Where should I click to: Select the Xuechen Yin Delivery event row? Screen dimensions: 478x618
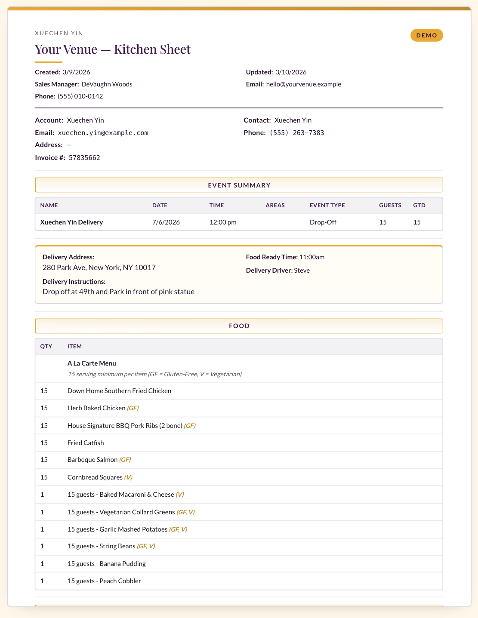coord(239,222)
